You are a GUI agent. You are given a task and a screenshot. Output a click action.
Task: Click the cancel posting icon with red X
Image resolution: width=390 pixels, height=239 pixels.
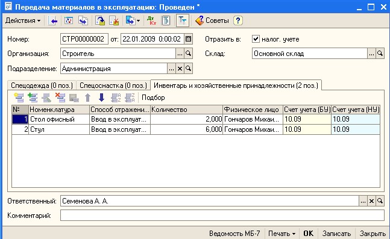pos(114,20)
